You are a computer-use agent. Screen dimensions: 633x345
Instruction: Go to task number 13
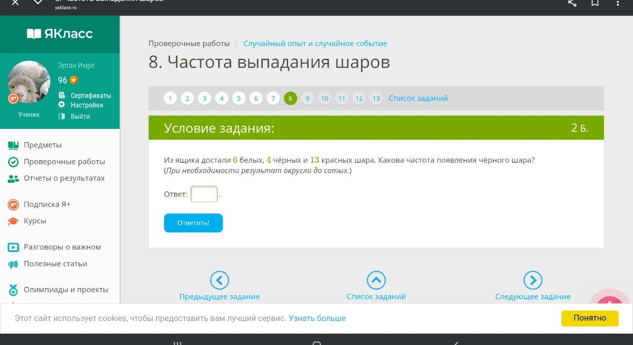pyautogui.click(x=376, y=98)
